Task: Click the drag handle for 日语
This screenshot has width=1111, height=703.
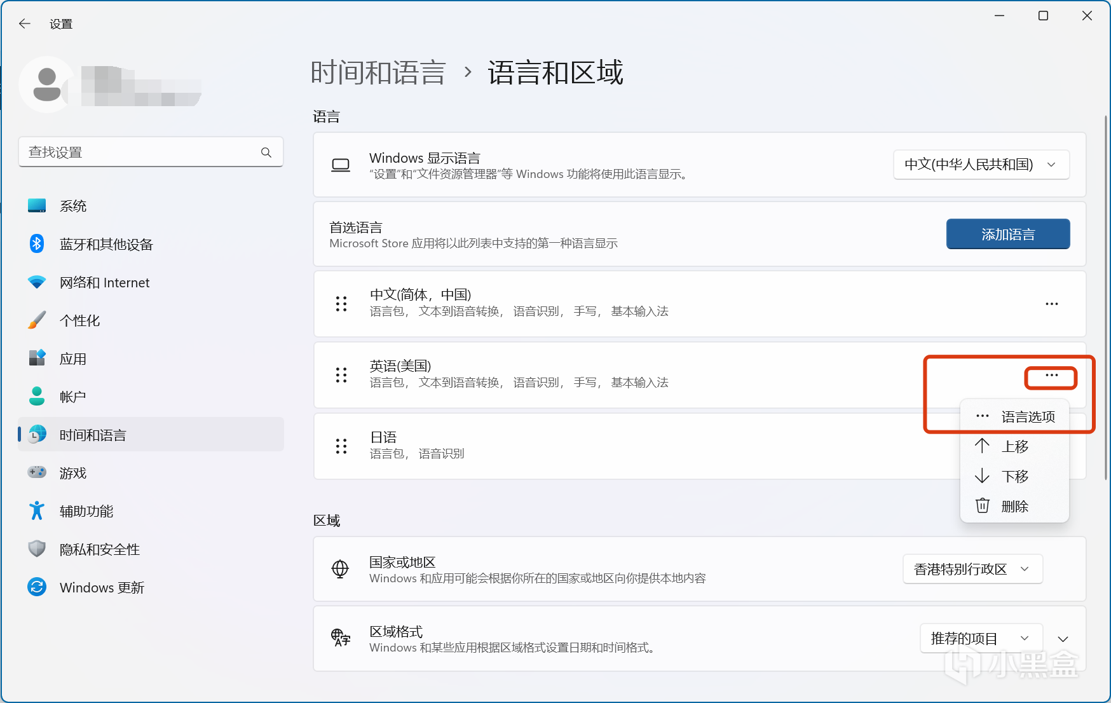Action: [341, 446]
